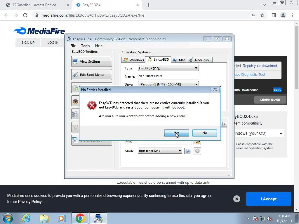Click the Chrome taskbar icon
The image size is (299, 224).
click(x=80, y=218)
